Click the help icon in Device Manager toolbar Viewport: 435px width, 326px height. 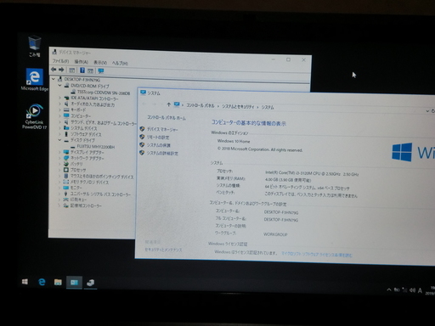click(82, 70)
